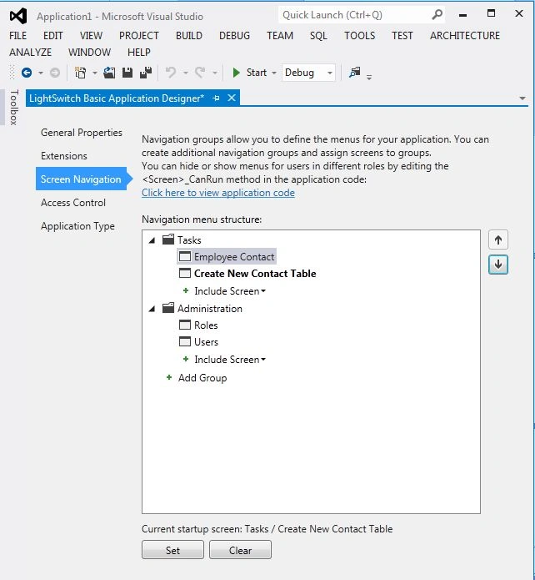Click the Navigate Forward arrow icon
Screen dimensions: 535x580
55,73
